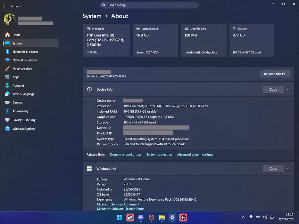Click the Time & language globe icon
The height and width of the screenshot is (224, 299).
7,94
